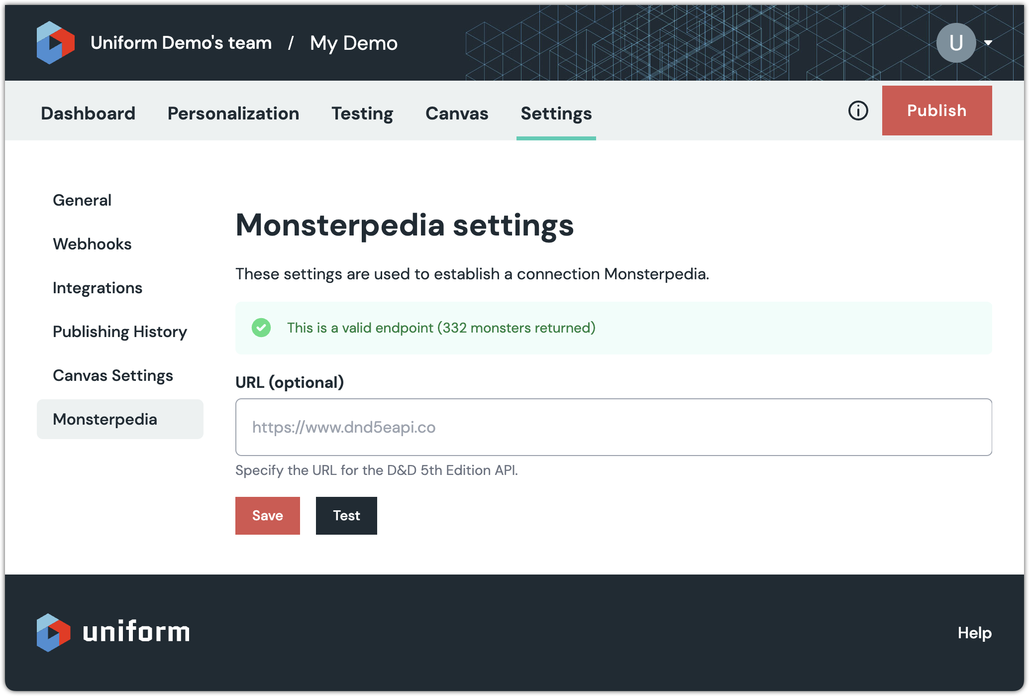The width and height of the screenshot is (1029, 696).
Task: Open Webhooks in the sidebar
Action: (x=92, y=244)
